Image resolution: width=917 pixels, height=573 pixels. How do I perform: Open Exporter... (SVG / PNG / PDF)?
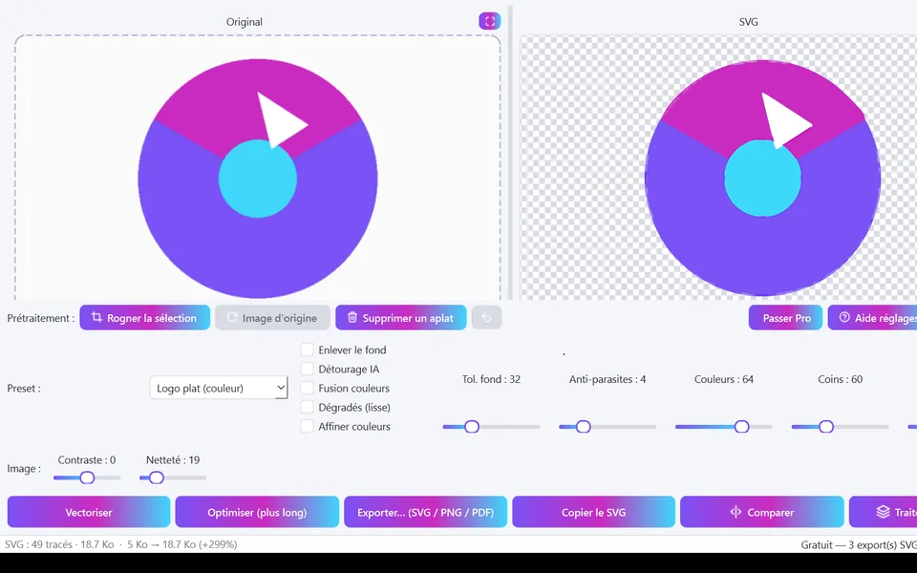[x=426, y=512]
